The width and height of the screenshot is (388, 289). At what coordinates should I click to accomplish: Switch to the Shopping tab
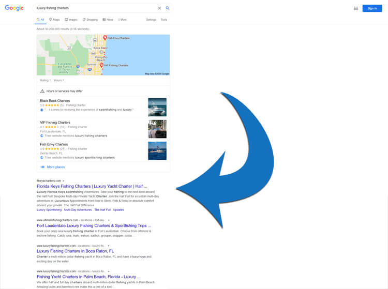point(90,20)
